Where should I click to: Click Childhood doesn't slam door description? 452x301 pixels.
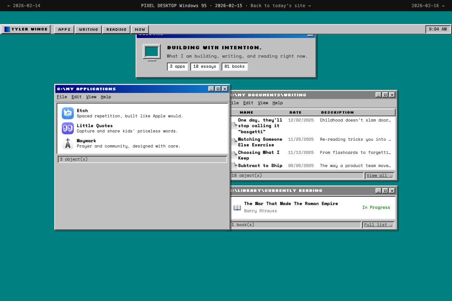pyautogui.click(x=355, y=120)
